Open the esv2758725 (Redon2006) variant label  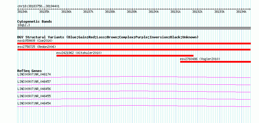click(x=37, y=47)
